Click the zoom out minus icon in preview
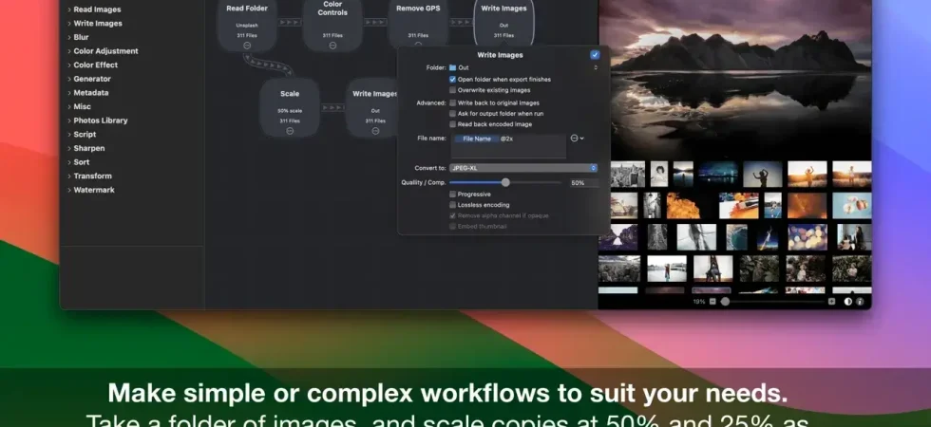The image size is (931, 427). [712, 302]
